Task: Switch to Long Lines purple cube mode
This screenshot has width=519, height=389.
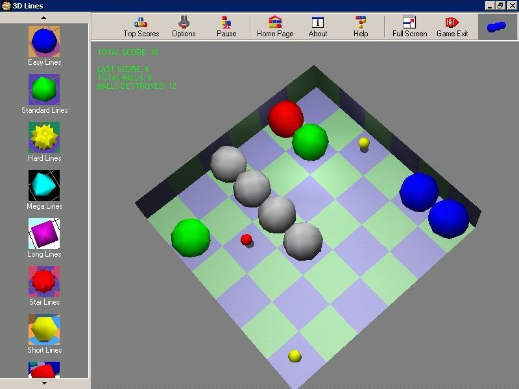Action: (x=44, y=233)
